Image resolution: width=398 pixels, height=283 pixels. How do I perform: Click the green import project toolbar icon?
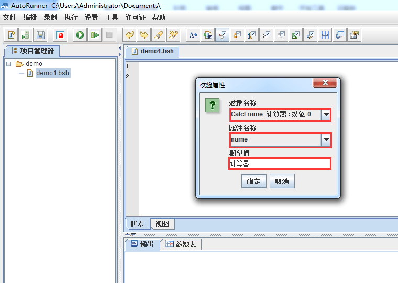pyautogui.click(x=25, y=35)
